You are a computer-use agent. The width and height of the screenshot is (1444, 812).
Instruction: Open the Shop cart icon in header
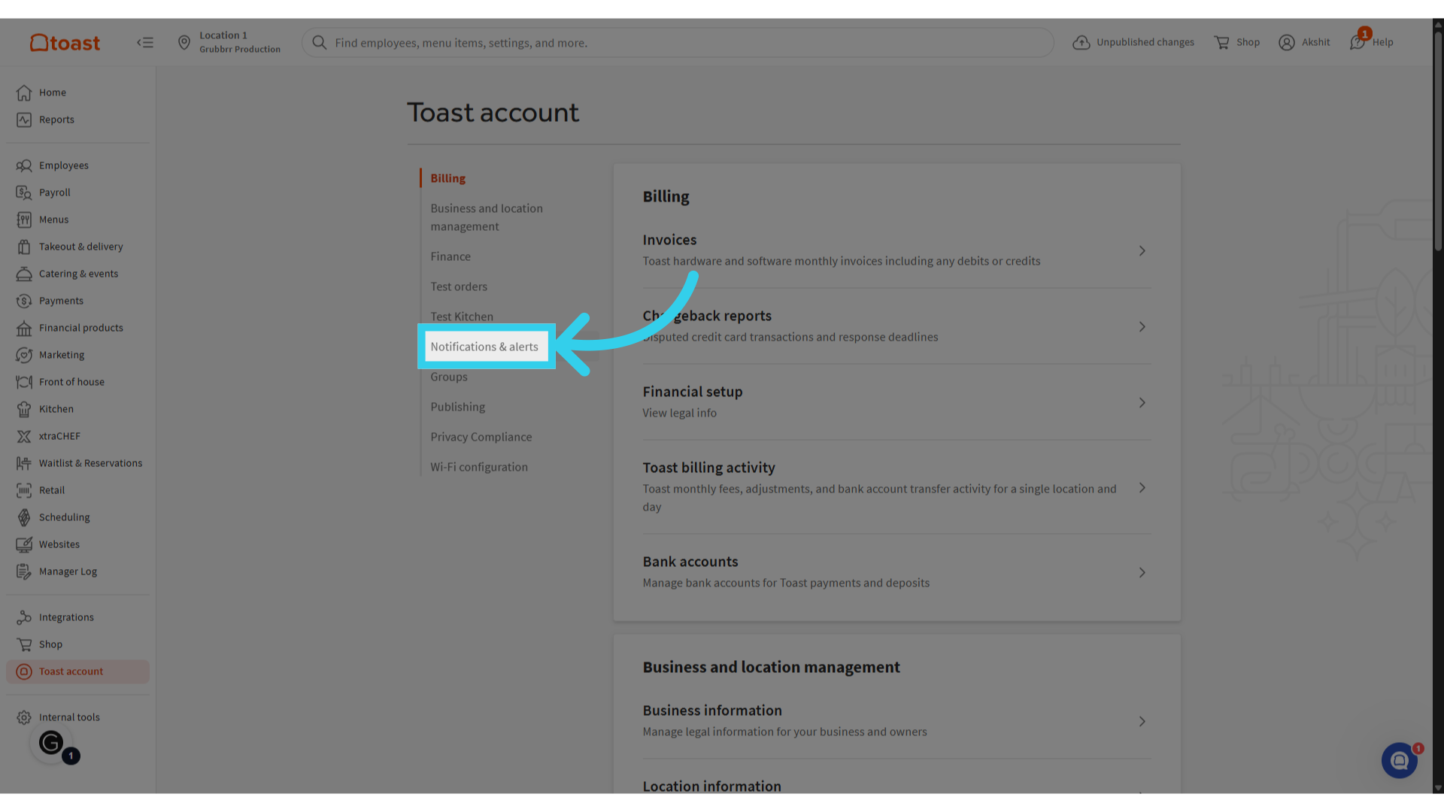1221,43
